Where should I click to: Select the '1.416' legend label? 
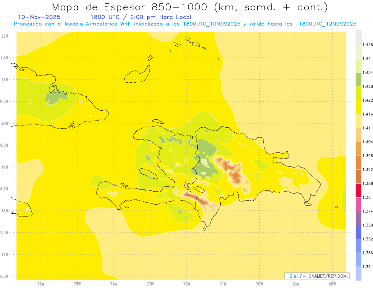368,114
